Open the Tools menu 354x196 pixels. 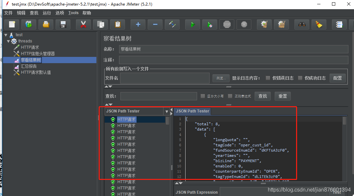[x=73, y=13]
